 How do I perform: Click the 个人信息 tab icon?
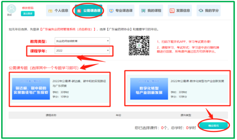(x=50, y=11)
